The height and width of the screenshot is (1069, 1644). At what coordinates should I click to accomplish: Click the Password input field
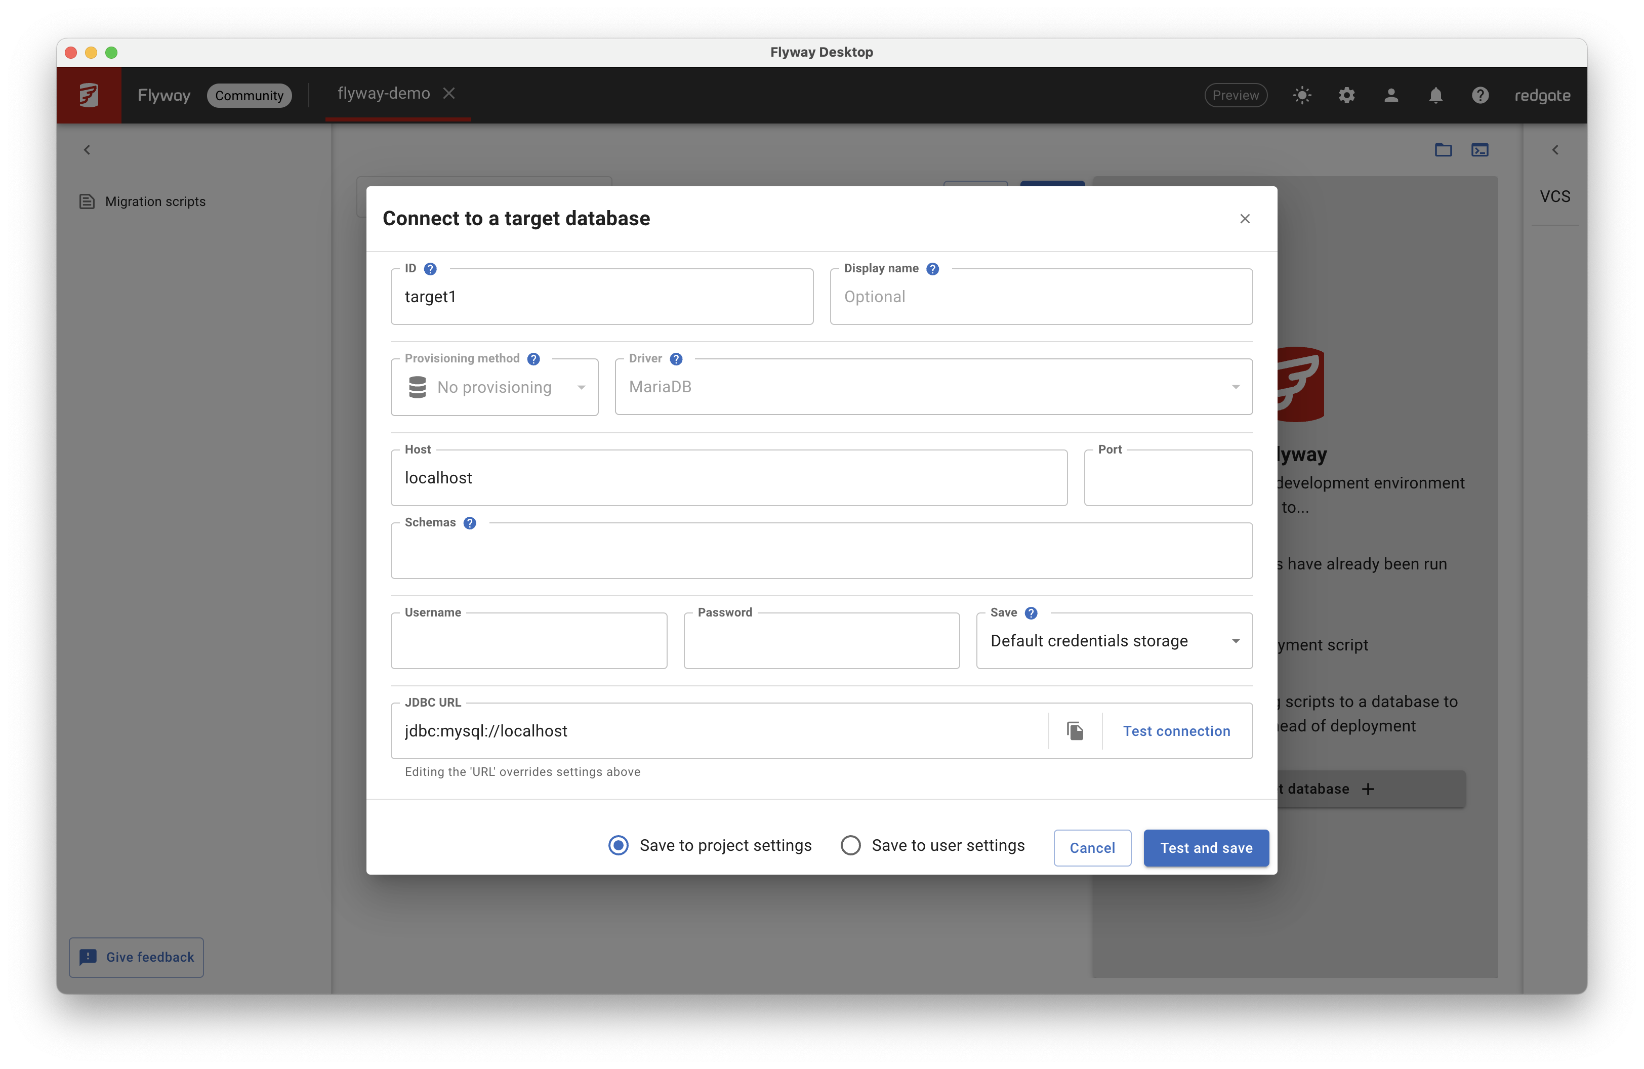821,641
